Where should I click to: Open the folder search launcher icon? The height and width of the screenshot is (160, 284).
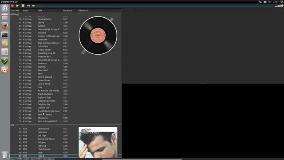point(5,70)
